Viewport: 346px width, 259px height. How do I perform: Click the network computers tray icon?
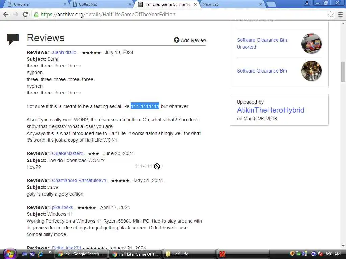pos(304,254)
